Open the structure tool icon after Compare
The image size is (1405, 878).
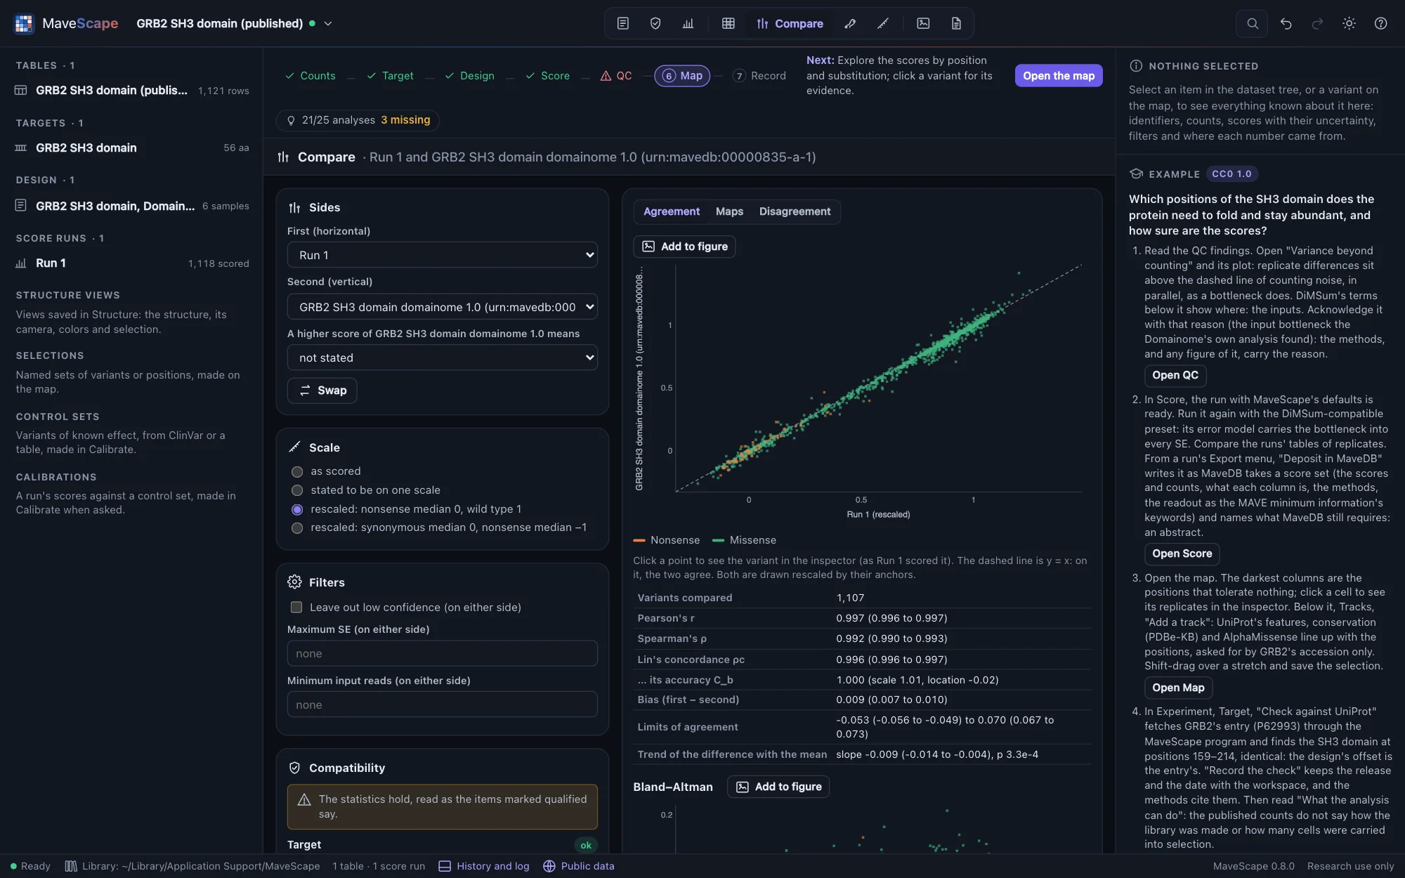click(850, 23)
